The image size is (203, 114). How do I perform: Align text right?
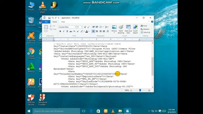(100, 31)
